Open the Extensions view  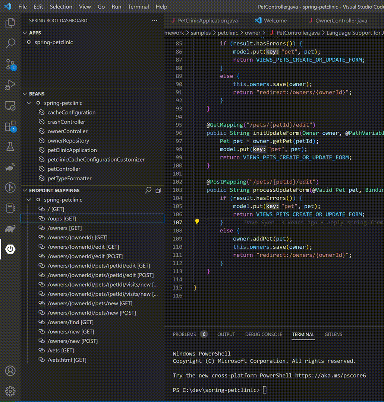pyautogui.click(x=10, y=126)
